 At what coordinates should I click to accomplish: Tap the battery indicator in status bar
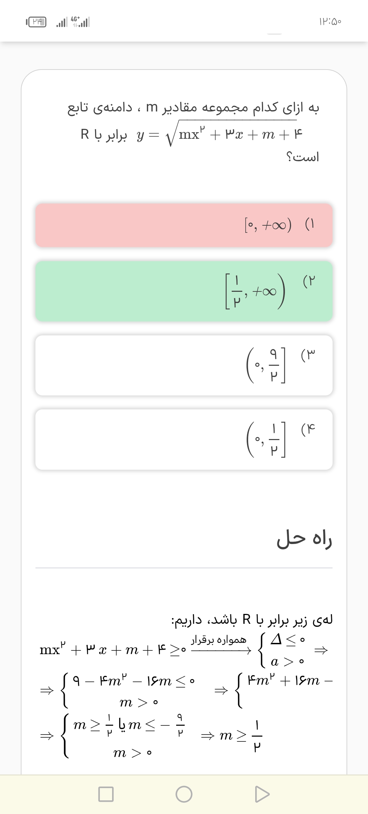36,22
